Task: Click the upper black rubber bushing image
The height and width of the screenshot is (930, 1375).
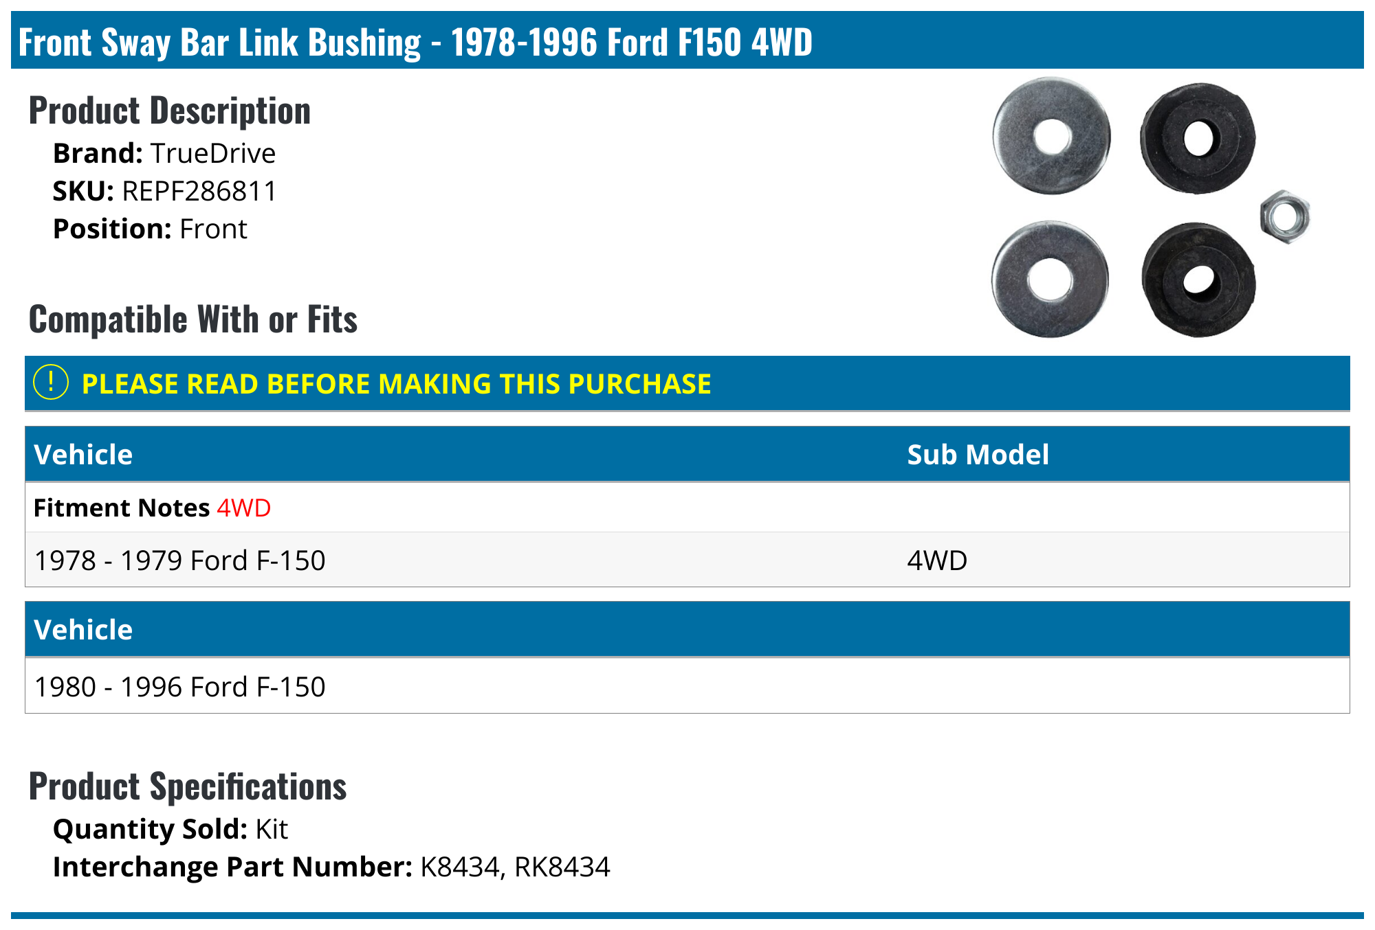Action: (1197, 138)
